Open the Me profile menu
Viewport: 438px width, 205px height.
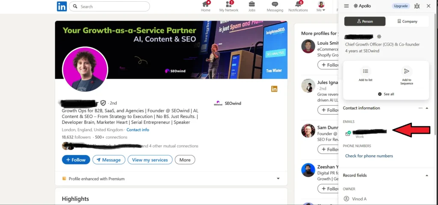point(321,6)
